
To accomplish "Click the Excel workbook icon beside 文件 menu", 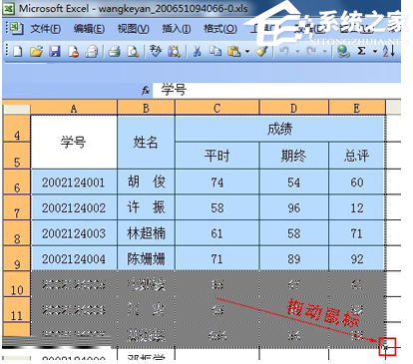I will click(x=16, y=29).
